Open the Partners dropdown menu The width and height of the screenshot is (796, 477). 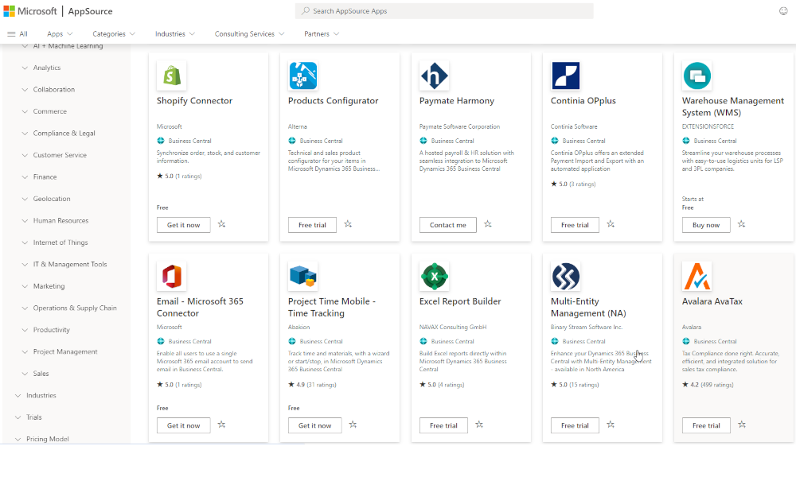point(322,34)
